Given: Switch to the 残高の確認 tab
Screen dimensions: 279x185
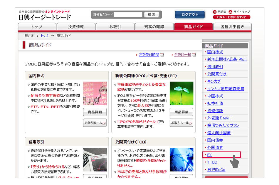Looking at the screenshot, I should [x=154, y=27].
